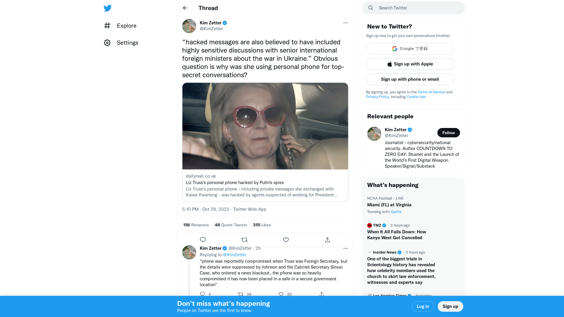Click the verified badge next to Kim Zetter

click(x=225, y=23)
